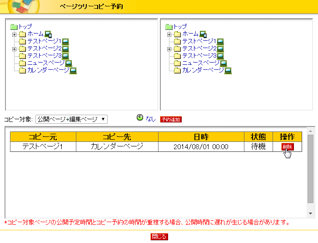318x243 pixels.
Task: Click the top folder icon in right tree
Action: point(169,27)
